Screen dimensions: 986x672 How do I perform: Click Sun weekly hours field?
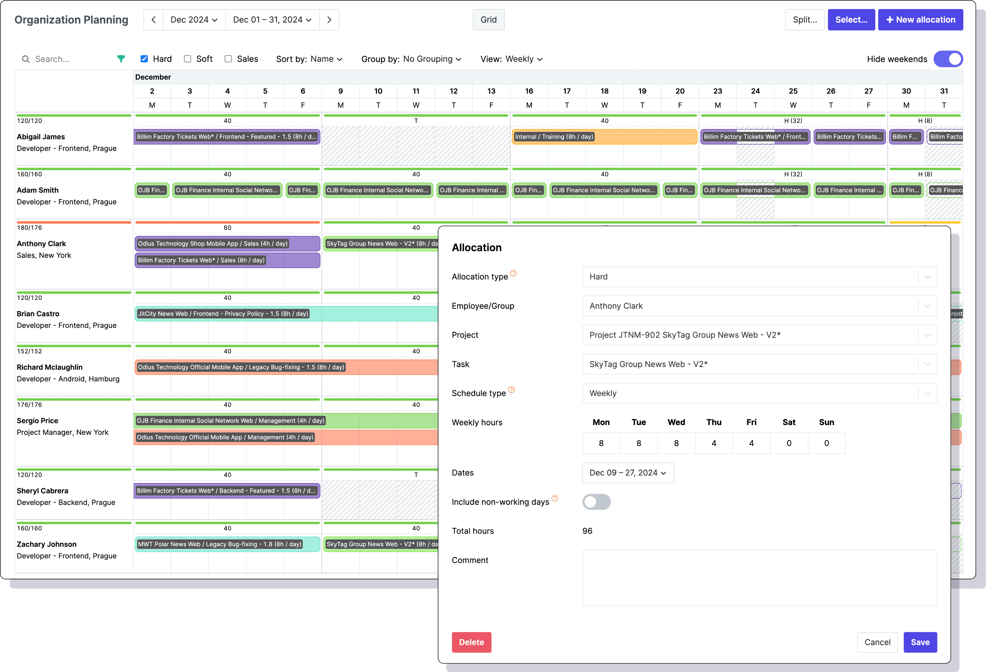pyautogui.click(x=826, y=443)
